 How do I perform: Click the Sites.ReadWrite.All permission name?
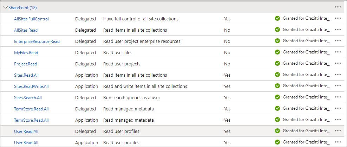pos(31,87)
